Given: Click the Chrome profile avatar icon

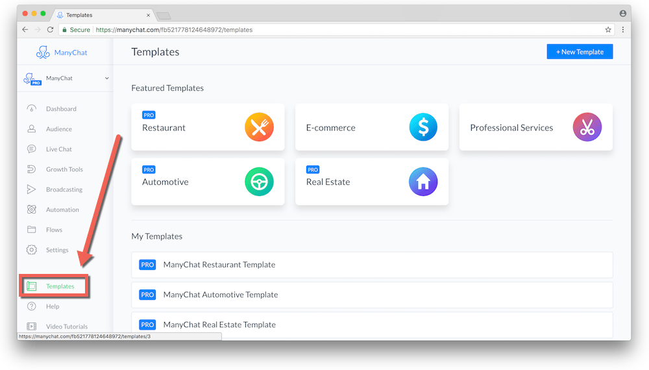Looking at the screenshot, I should coord(623,14).
